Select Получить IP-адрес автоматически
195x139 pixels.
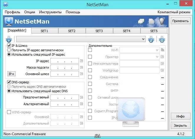(x=9, y=50)
